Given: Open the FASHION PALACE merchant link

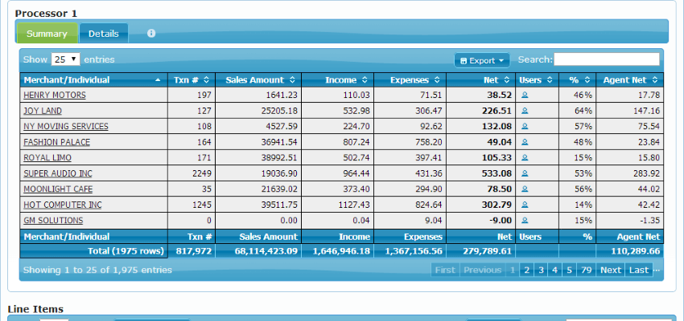Looking at the screenshot, I should [x=56, y=142].
